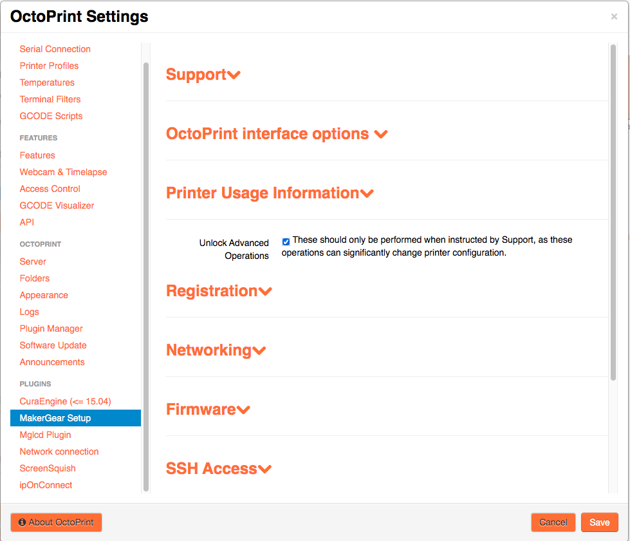Click the Cancel button
The width and height of the screenshot is (630, 541).
pos(553,522)
